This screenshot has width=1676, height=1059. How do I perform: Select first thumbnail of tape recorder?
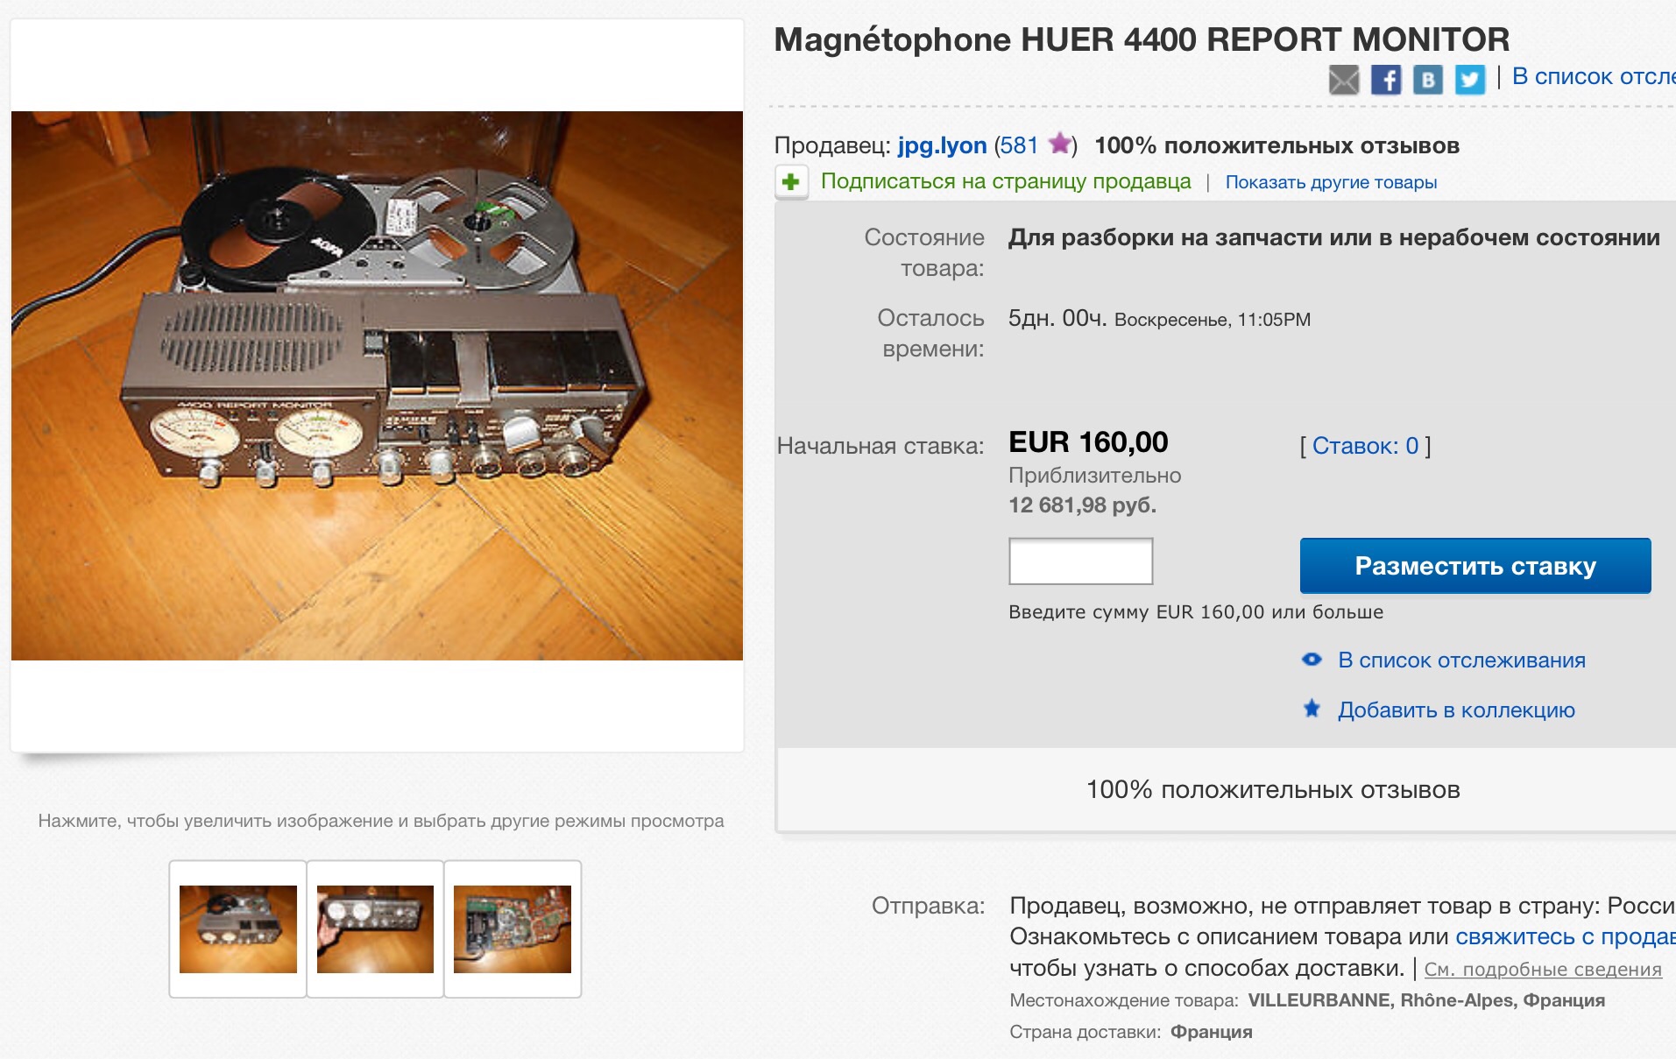[x=238, y=928]
